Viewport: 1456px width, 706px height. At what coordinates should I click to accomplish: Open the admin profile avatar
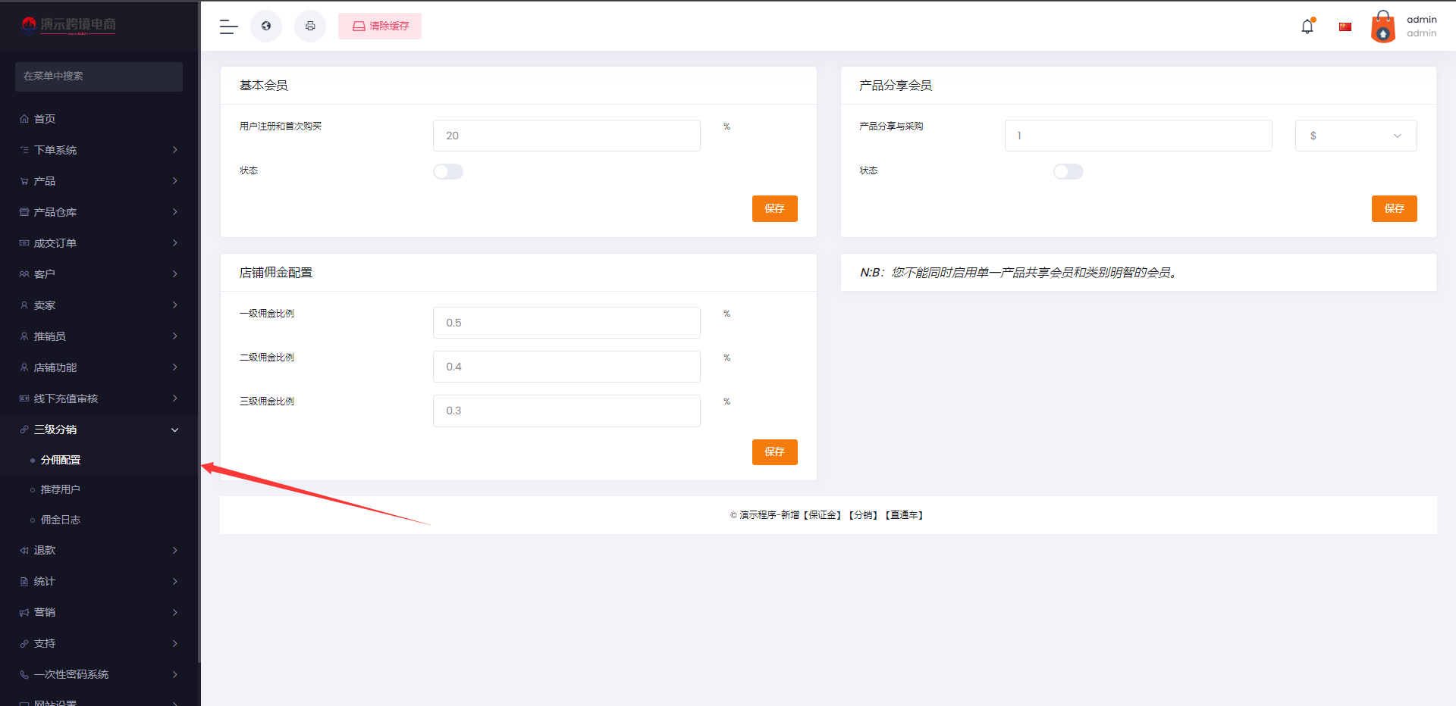click(1383, 27)
